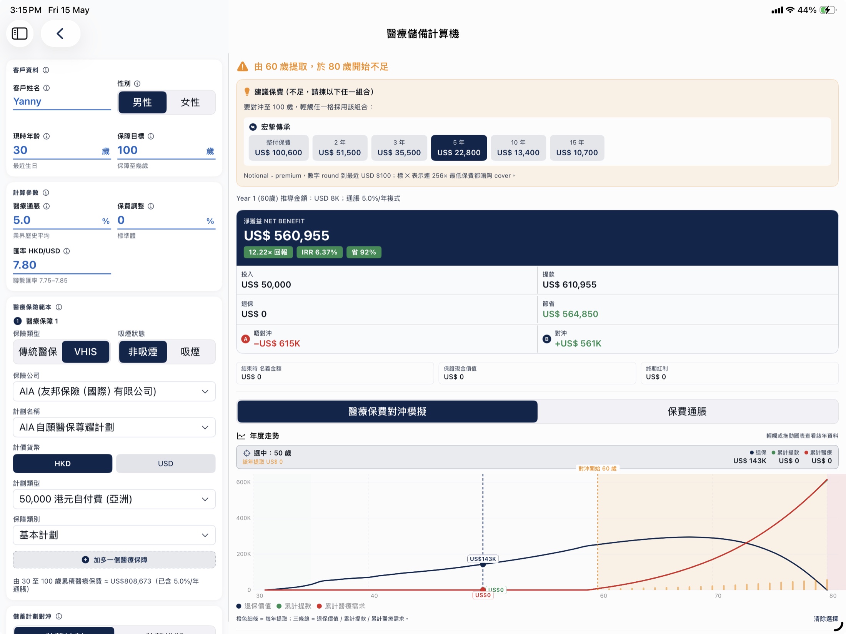Tap 加多一個醫療保障 button

(x=114, y=560)
